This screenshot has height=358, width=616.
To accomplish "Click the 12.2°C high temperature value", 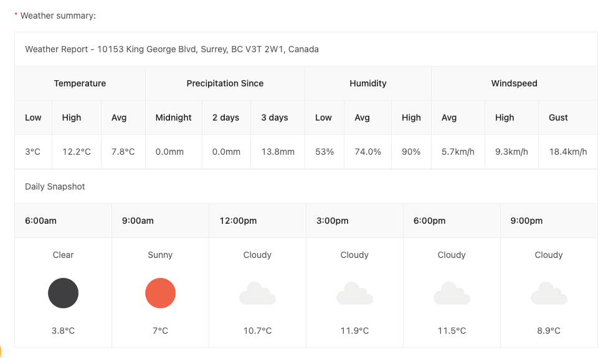I will click(x=77, y=152).
